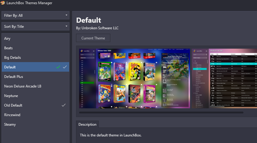Click the checkmark on Old Default row

pyautogui.click(x=64, y=105)
